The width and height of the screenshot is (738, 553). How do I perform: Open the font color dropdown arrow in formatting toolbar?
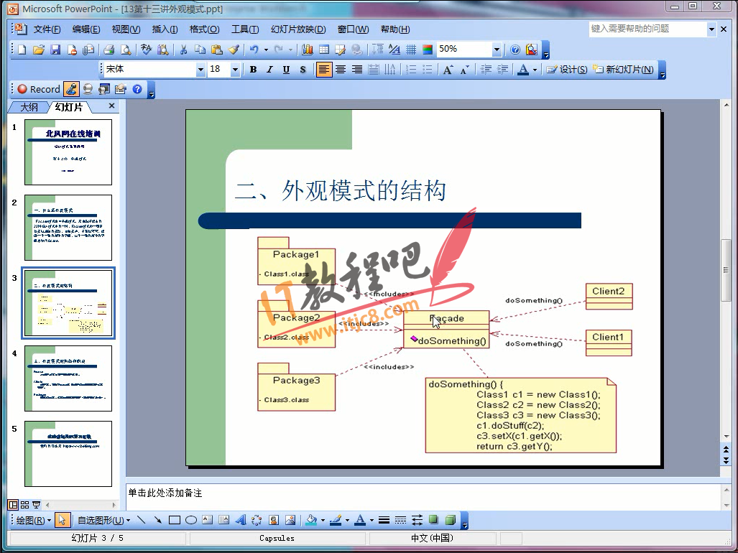535,70
